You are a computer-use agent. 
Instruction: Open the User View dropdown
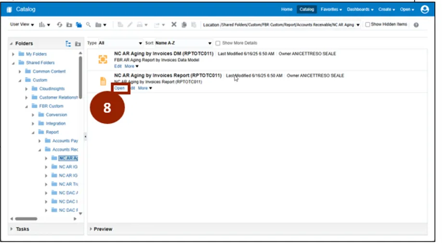coord(22,25)
